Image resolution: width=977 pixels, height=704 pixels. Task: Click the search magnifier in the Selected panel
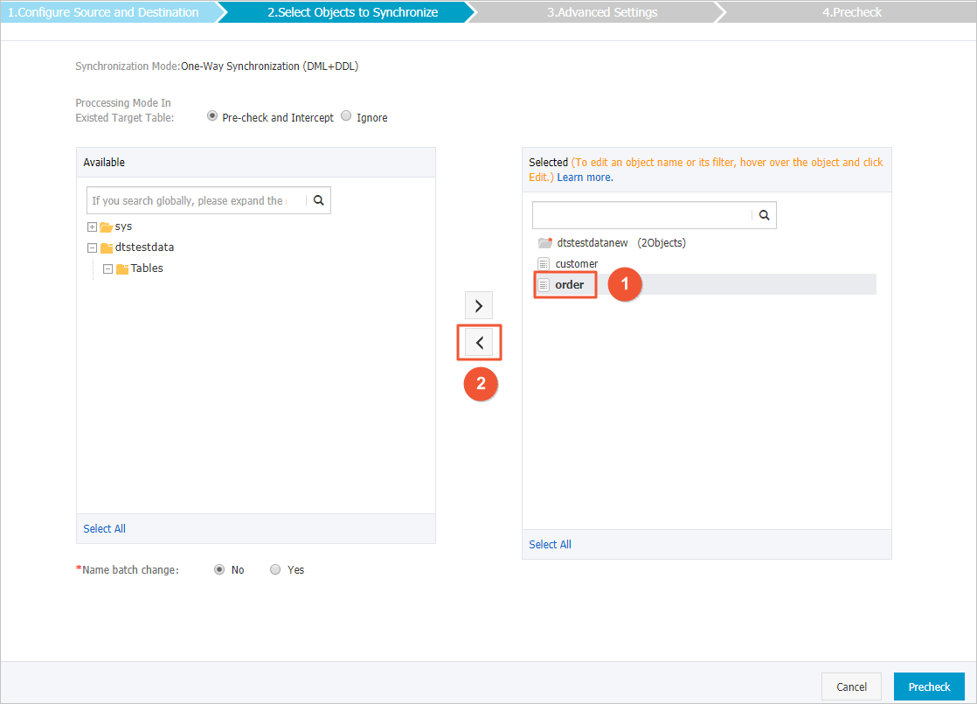pos(764,214)
